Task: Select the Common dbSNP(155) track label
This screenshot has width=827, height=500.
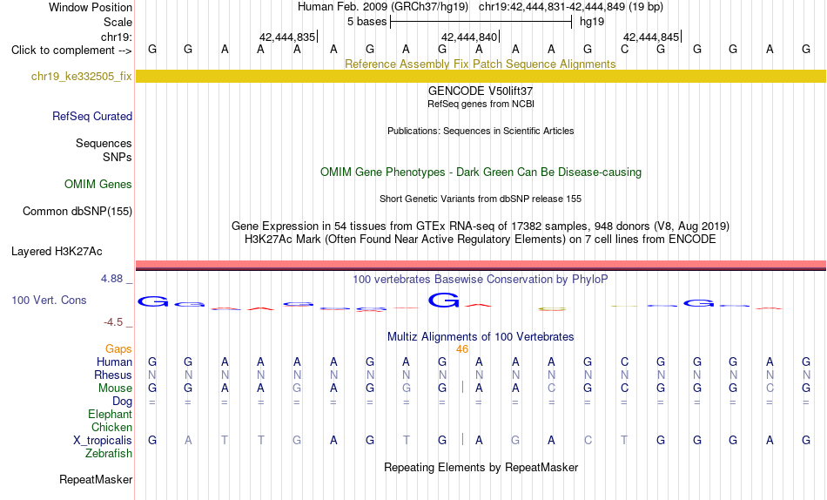Action: 77,211
